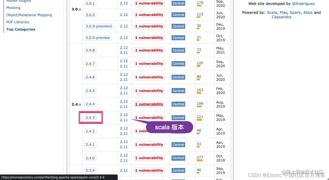
Task: Open version 3.0.1 link
Action: click(90, 3)
